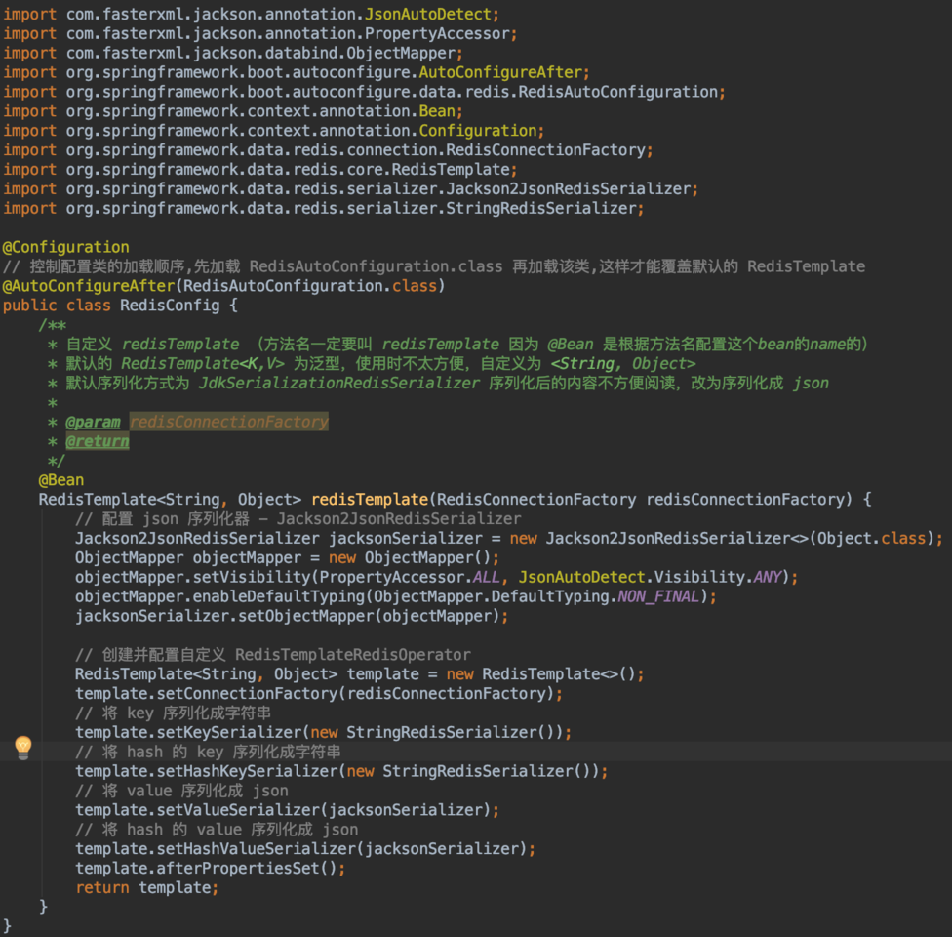This screenshot has height=937, width=952.
Task: Click ObjectMapper in the databind import
Action: 401,53
